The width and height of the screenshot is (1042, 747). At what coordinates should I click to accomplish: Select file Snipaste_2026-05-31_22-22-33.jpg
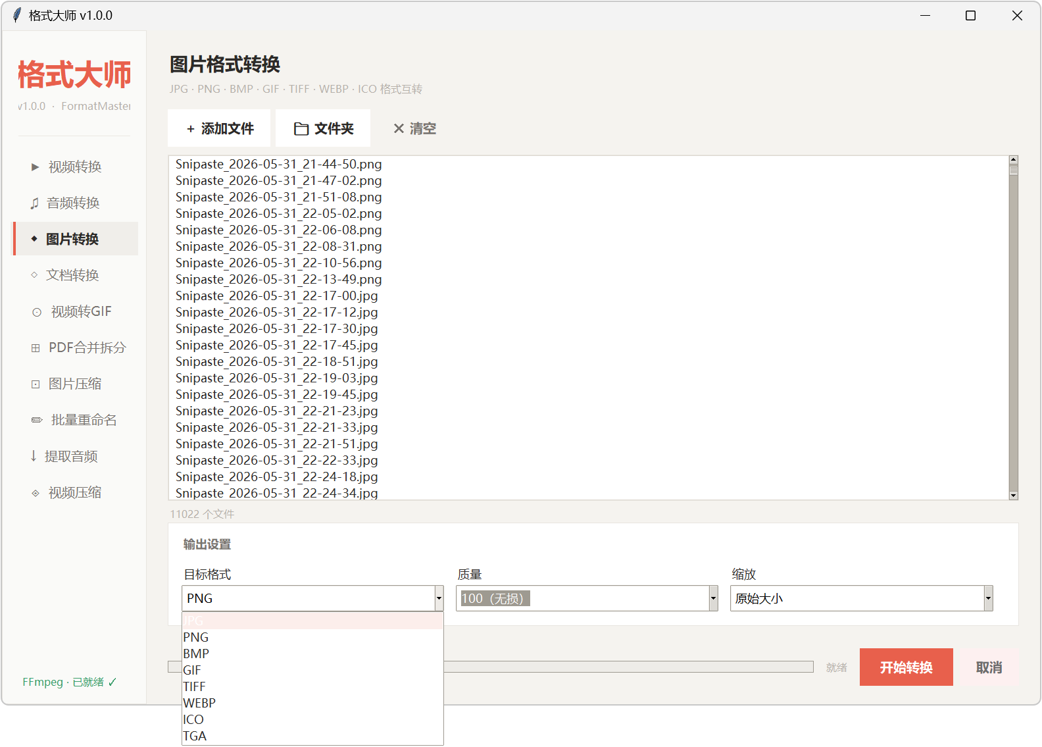[589, 461]
